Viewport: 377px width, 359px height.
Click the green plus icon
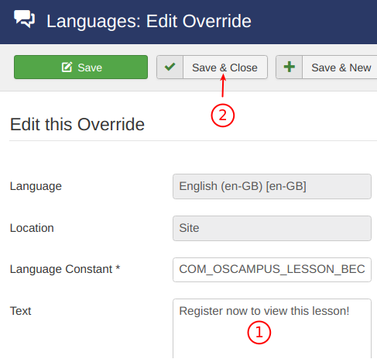point(290,67)
